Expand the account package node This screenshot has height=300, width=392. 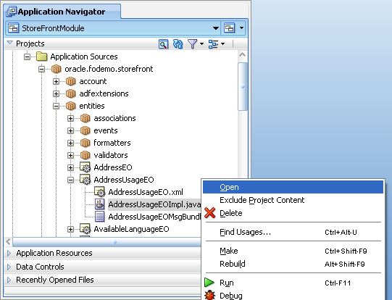pyautogui.click(x=56, y=81)
